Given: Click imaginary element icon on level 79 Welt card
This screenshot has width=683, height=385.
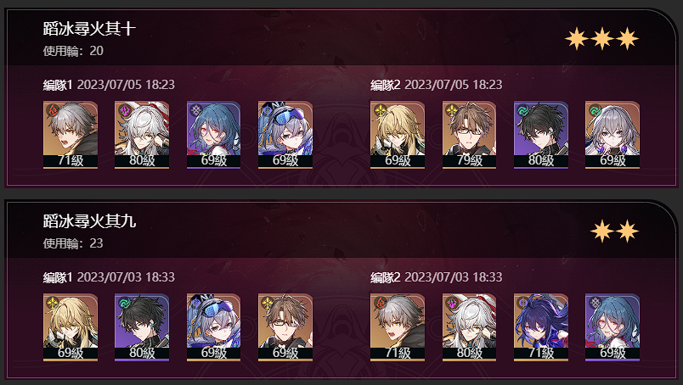Looking at the screenshot, I should coord(451,110).
